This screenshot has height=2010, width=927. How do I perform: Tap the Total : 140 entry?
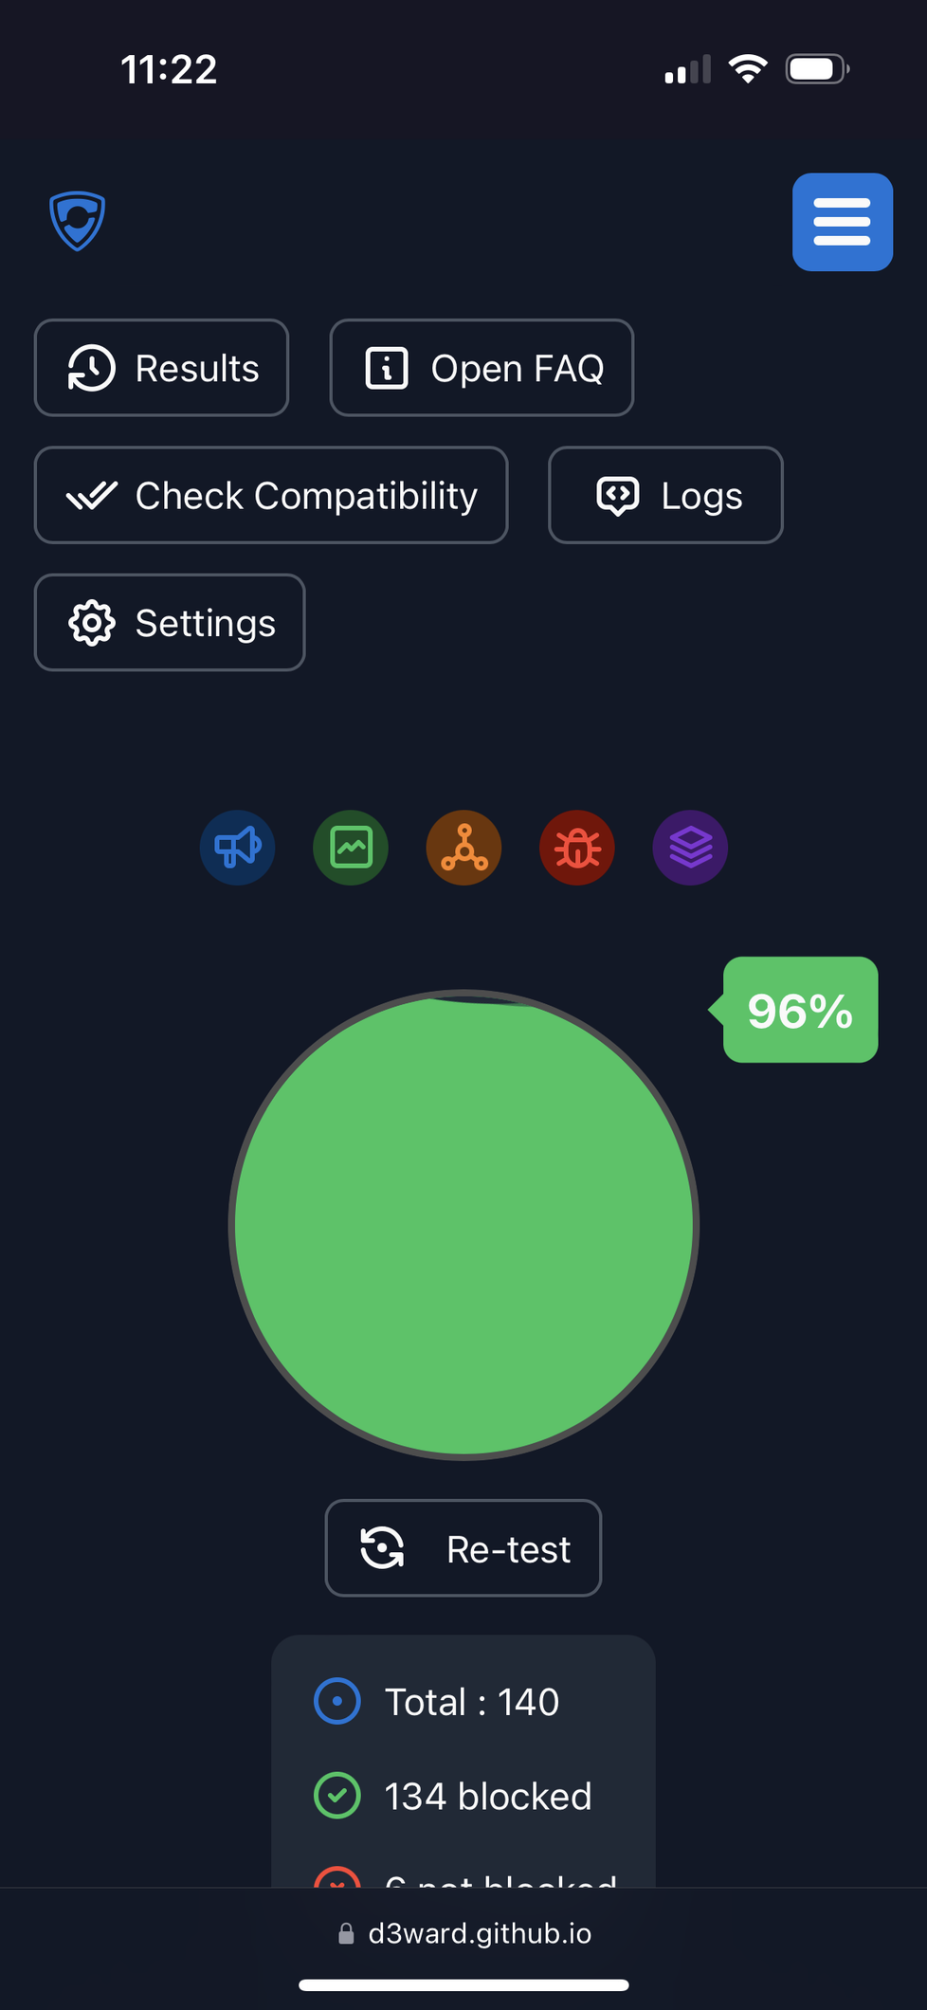(x=471, y=1702)
